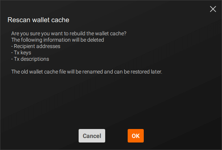The width and height of the screenshot is (222, 150).
Task: Abort the rescan using Cancel
Action: pyautogui.click(x=92, y=136)
